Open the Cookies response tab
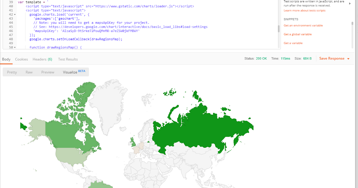 [21, 59]
